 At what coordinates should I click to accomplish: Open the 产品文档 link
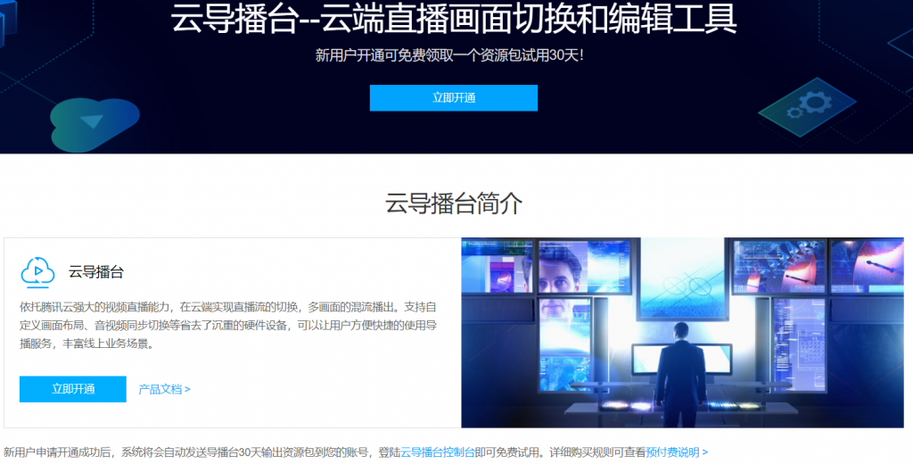[164, 389]
